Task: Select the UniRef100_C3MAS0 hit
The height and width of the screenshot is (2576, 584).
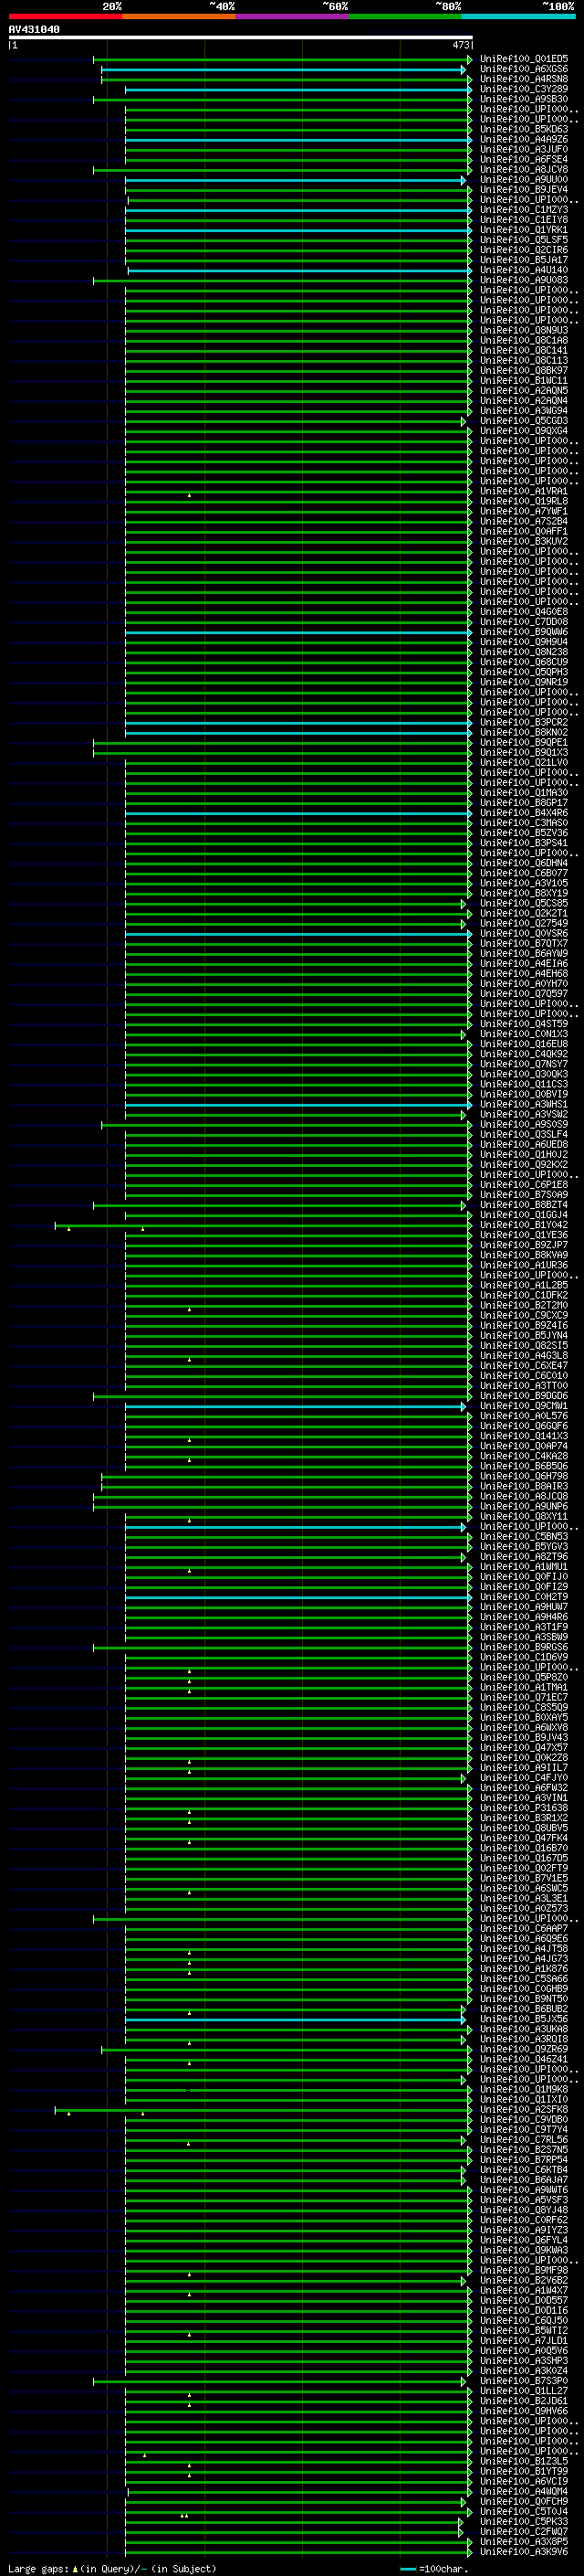Action: tap(524, 823)
